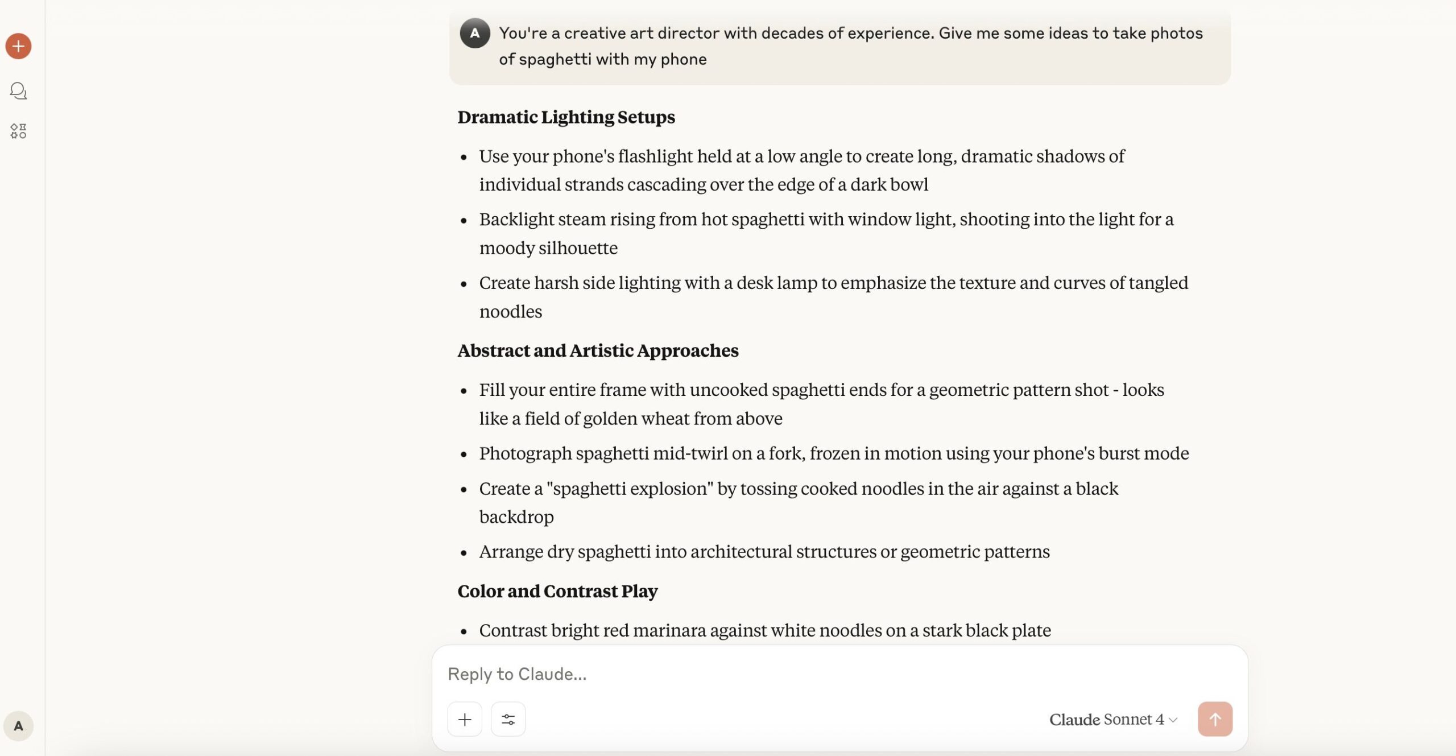Click the user prompt about the creative art director
This screenshot has height=756, width=1456.
(850, 46)
